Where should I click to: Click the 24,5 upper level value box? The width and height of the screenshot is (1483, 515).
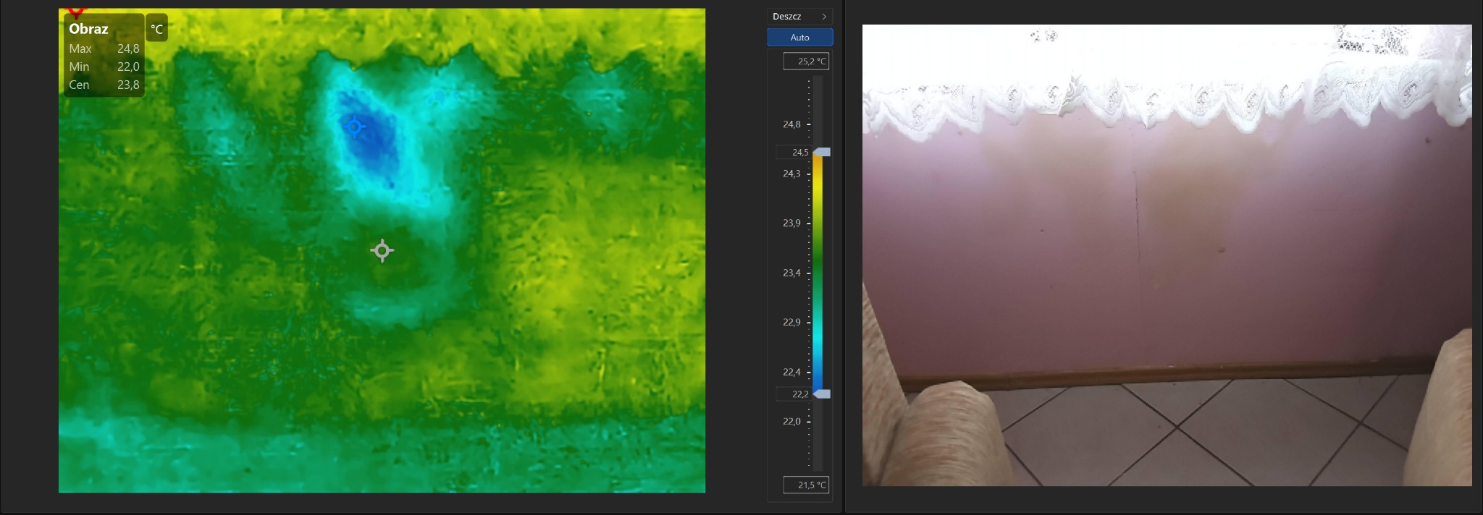(794, 153)
